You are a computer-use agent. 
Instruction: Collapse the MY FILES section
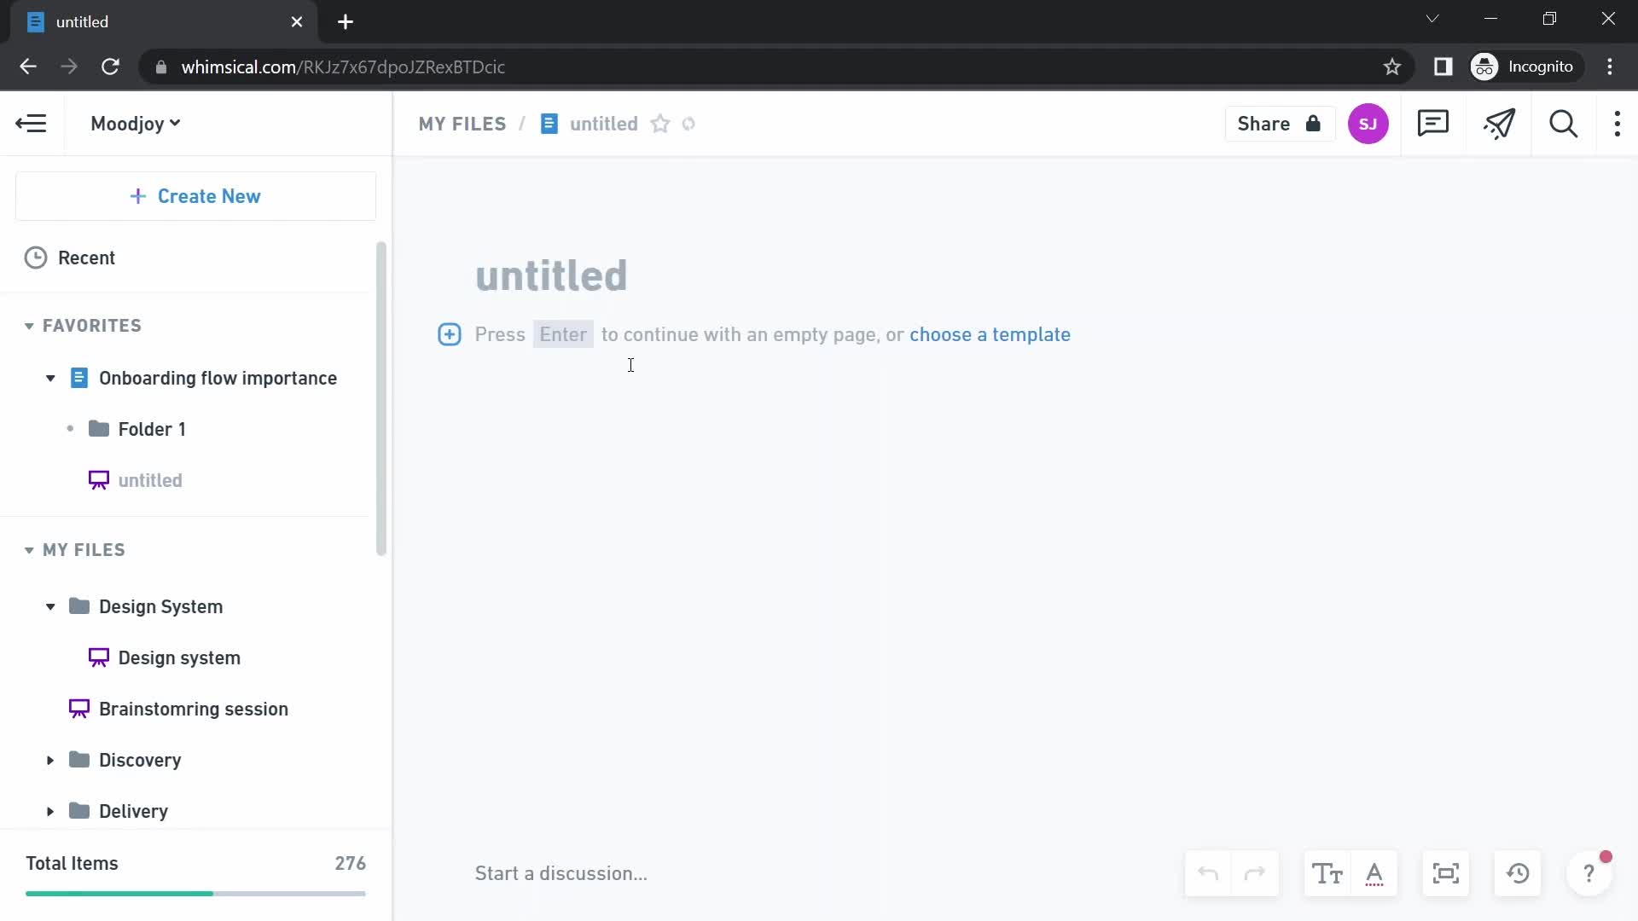click(x=29, y=550)
